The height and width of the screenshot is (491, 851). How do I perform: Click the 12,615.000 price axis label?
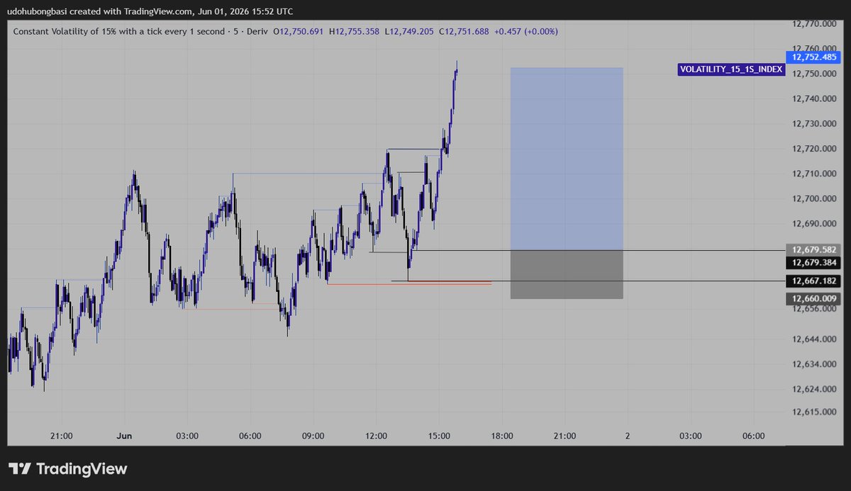tap(815, 412)
